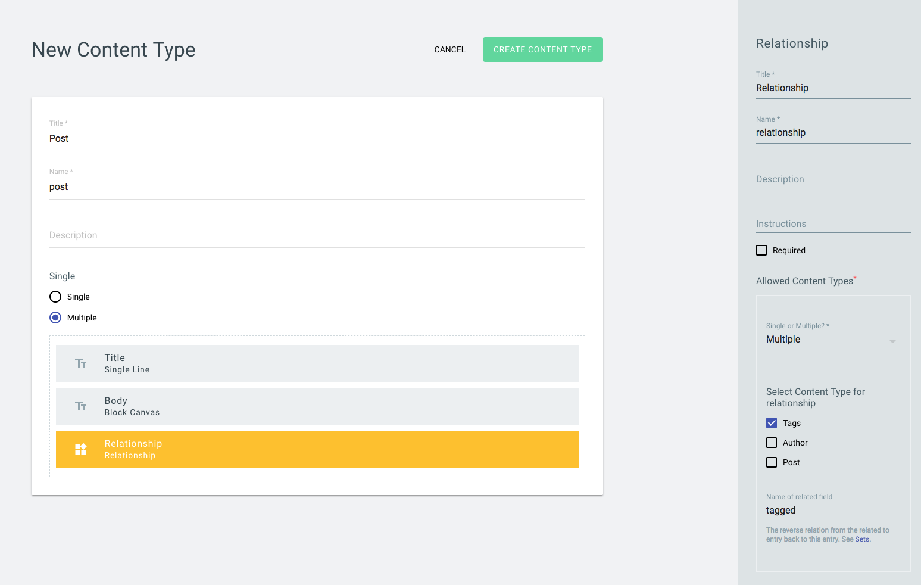Click the CANCEL button
921x585 pixels.
(x=450, y=49)
